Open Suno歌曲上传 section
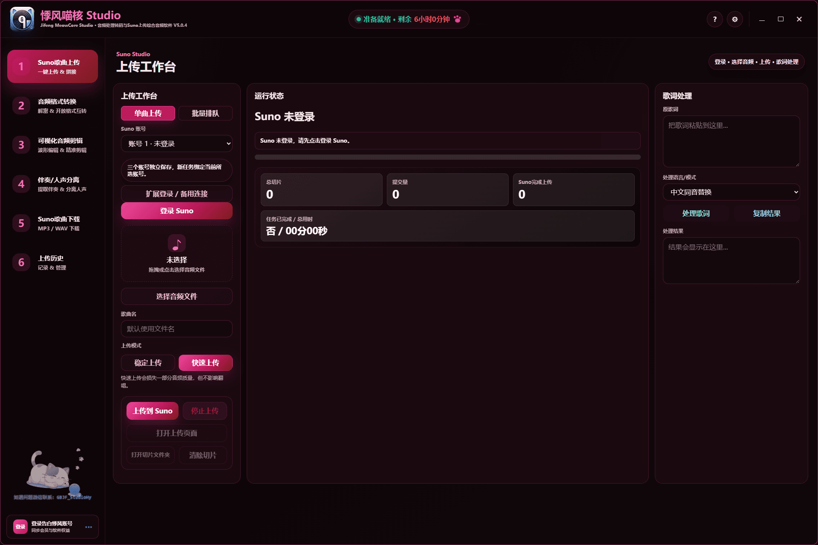 click(52, 66)
